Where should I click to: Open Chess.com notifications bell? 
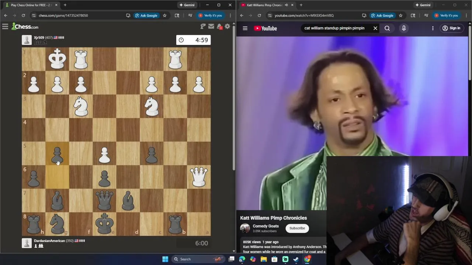point(219,26)
